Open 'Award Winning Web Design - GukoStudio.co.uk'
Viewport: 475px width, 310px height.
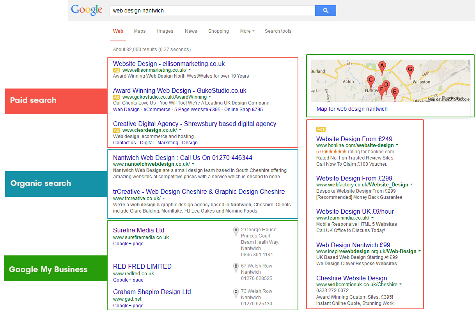coord(180,90)
